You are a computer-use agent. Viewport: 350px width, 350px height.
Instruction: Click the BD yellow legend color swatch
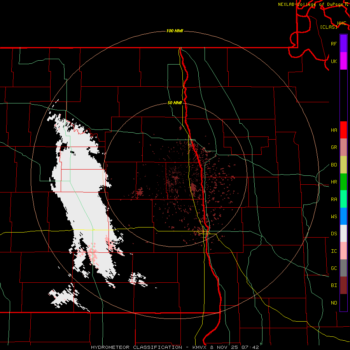point(343,165)
